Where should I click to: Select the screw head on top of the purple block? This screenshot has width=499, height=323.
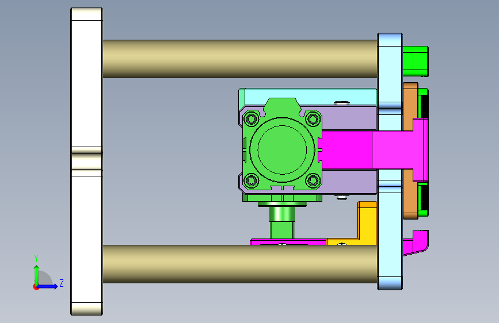[342, 103]
